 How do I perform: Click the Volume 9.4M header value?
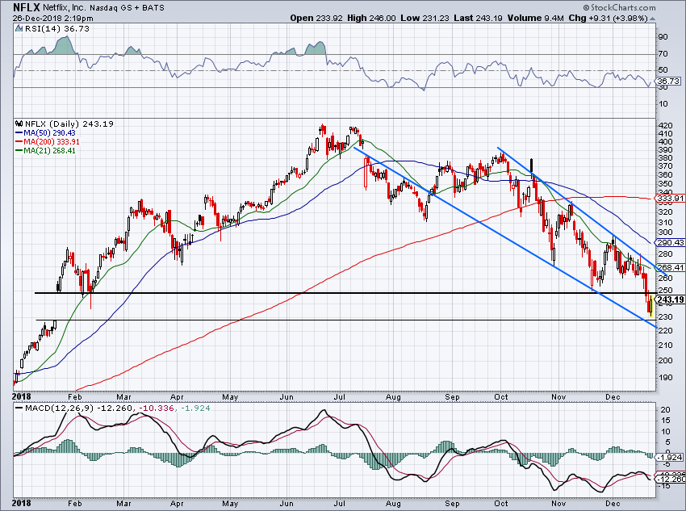[536, 18]
